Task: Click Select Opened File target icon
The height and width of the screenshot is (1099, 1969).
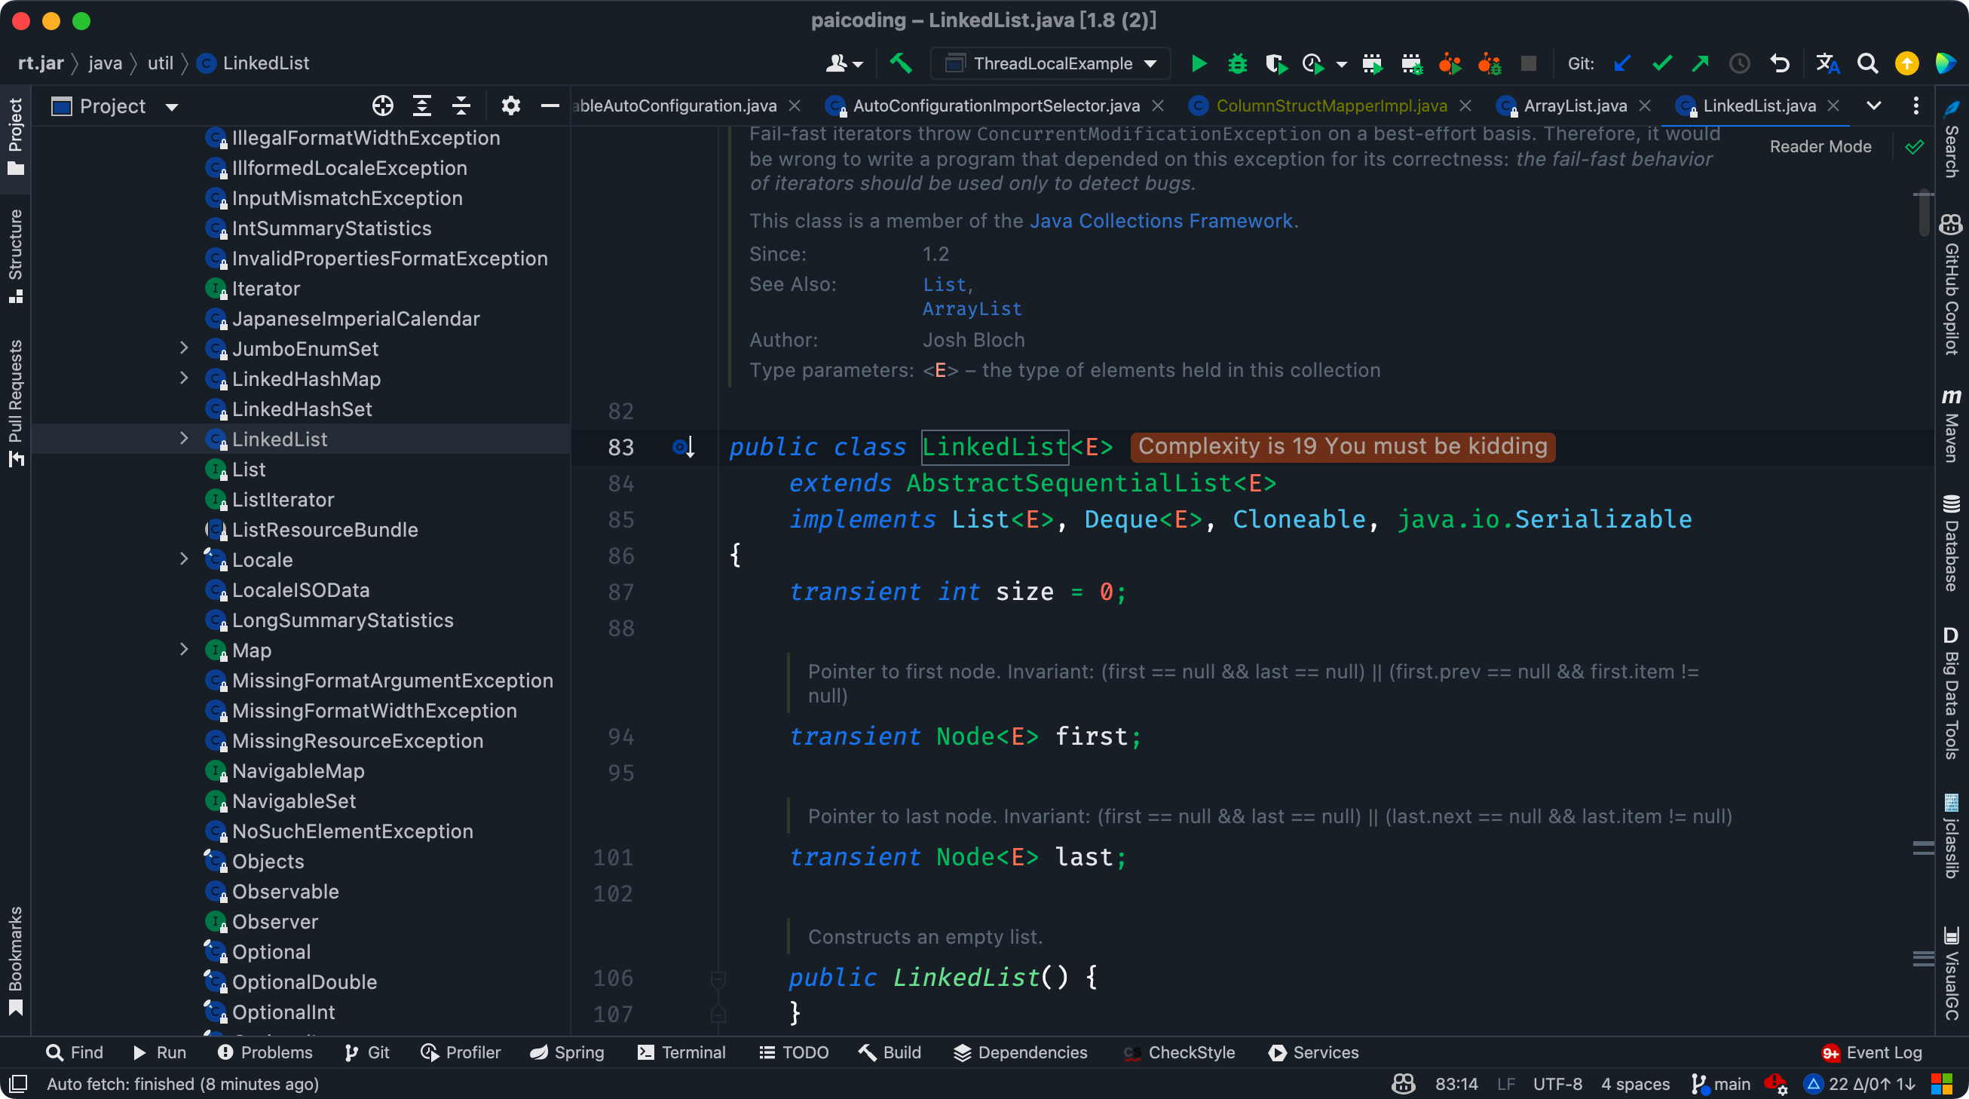Action: [x=382, y=106]
